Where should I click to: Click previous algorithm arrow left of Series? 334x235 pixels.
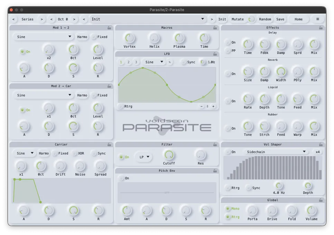[13, 19]
